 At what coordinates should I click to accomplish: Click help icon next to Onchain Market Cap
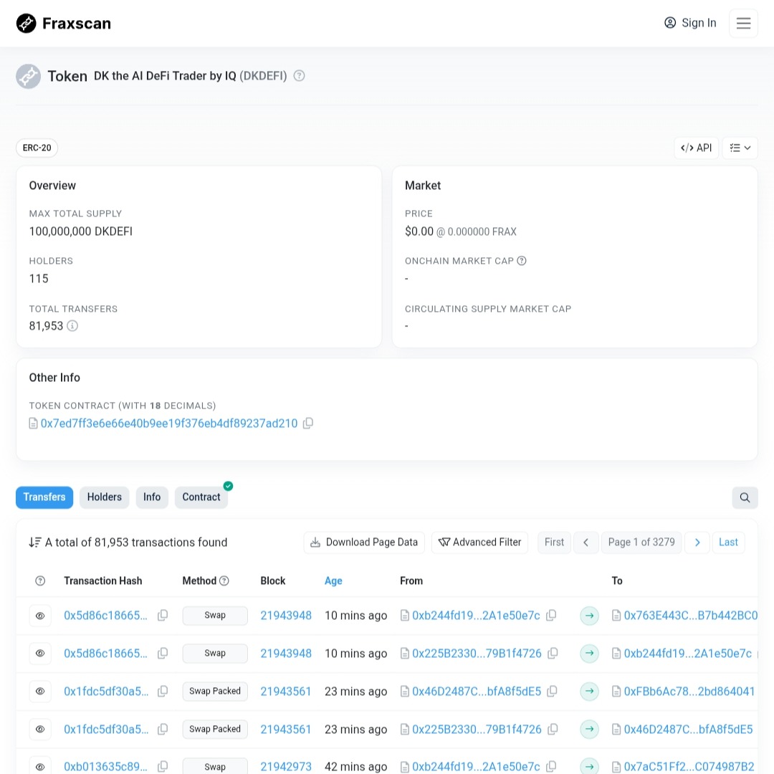tap(521, 261)
